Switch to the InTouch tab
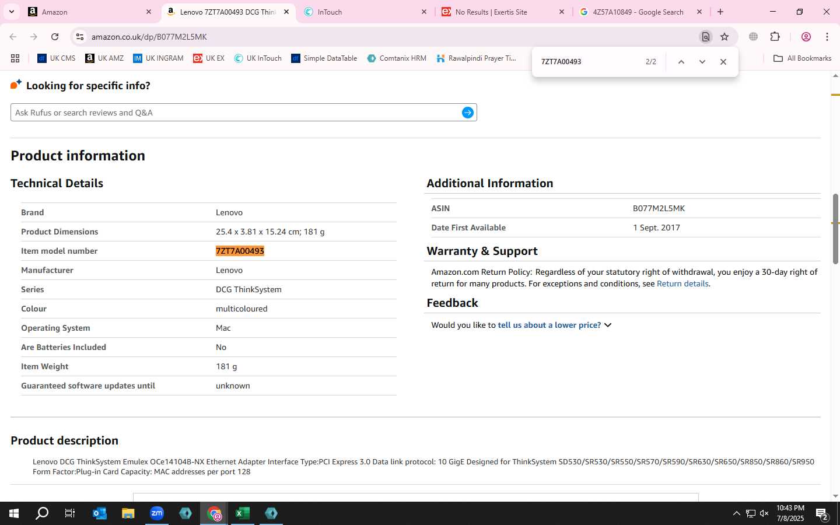 365,12
